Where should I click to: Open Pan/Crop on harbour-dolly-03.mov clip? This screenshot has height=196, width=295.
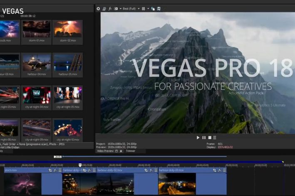[215, 170]
